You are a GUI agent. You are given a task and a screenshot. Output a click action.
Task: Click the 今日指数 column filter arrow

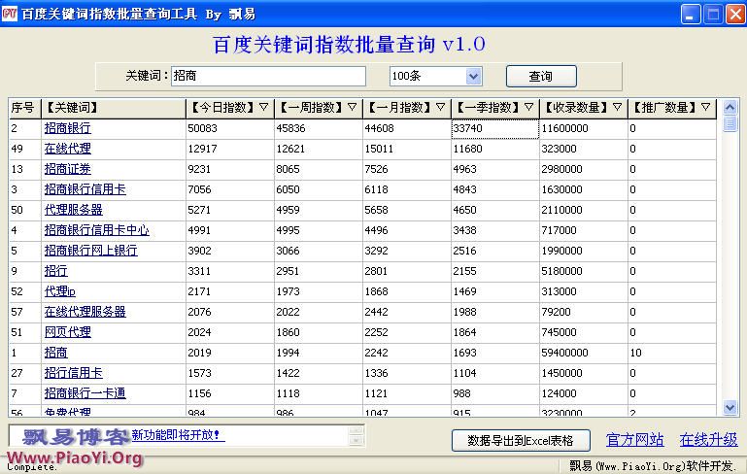pos(265,107)
